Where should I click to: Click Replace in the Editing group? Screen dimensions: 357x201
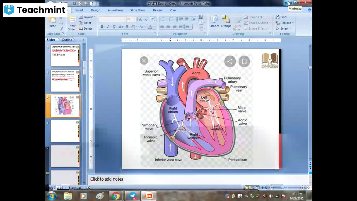point(284,23)
